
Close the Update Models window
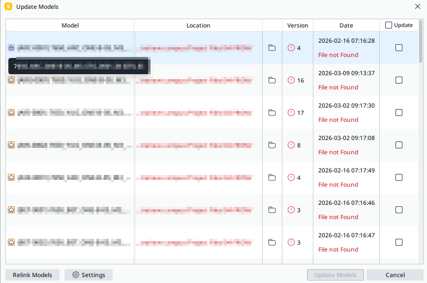click(x=418, y=6)
